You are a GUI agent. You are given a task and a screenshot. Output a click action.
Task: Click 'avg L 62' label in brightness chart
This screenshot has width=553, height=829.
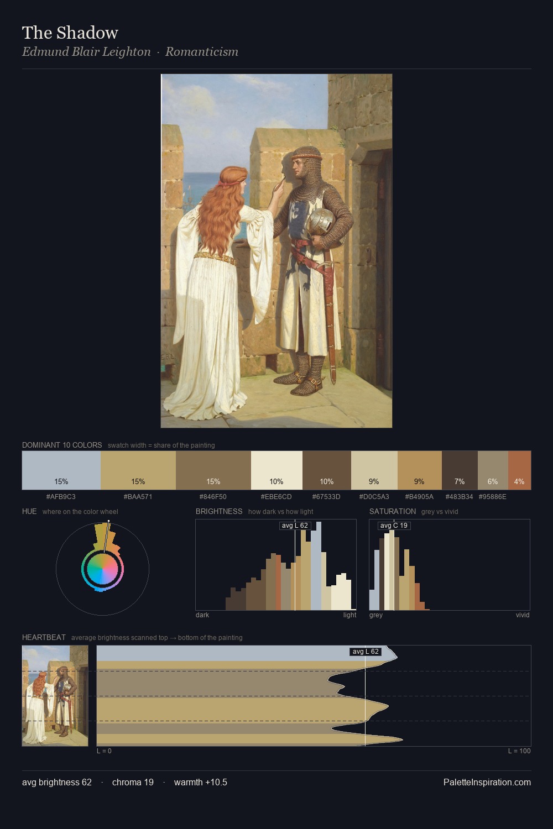click(295, 525)
